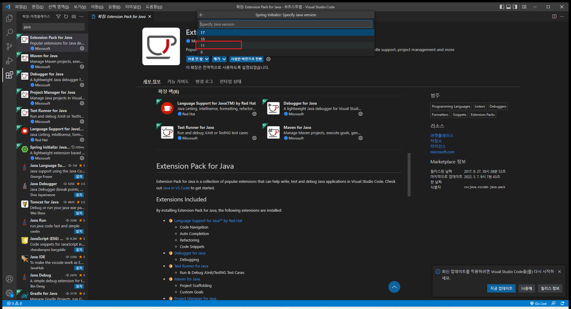Screen dimensions: 571x309
Task: Switch to Changelog tab (변경 로그)
Action: (x=204, y=81)
